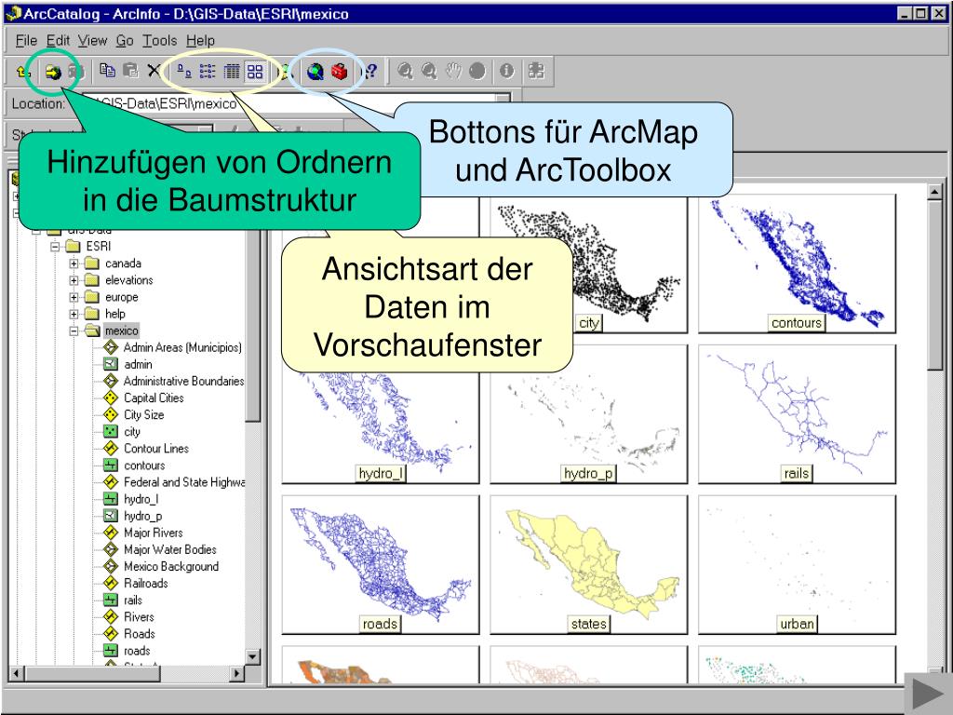
Task: Click the Delete X icon
Action: [x=154, y=71]
